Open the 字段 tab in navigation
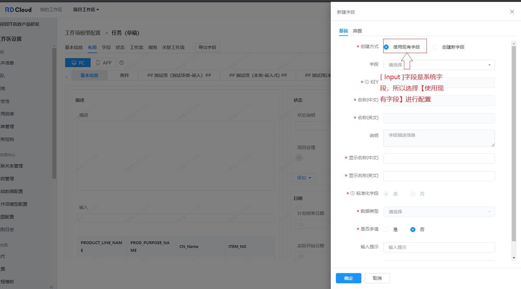 pyautogui.click(x=106, y=47)
